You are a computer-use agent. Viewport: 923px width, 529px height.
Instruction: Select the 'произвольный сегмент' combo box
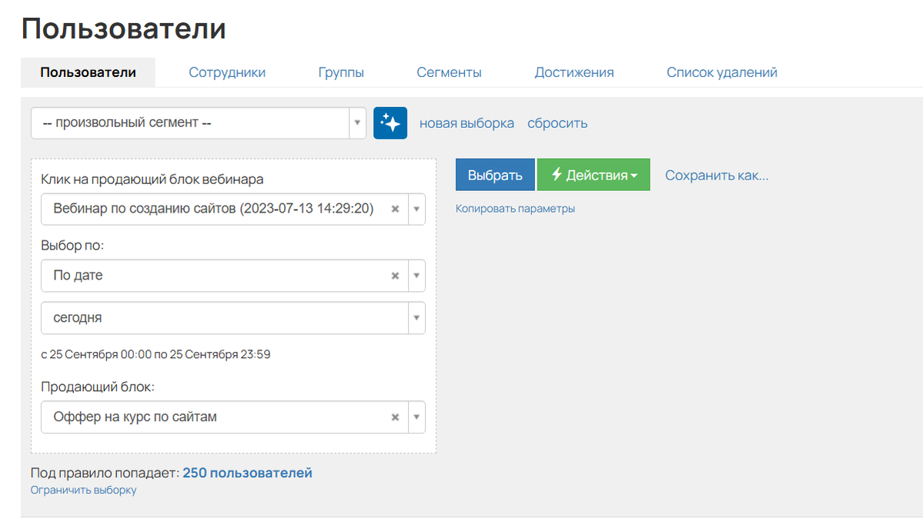[x=199, y=123]
